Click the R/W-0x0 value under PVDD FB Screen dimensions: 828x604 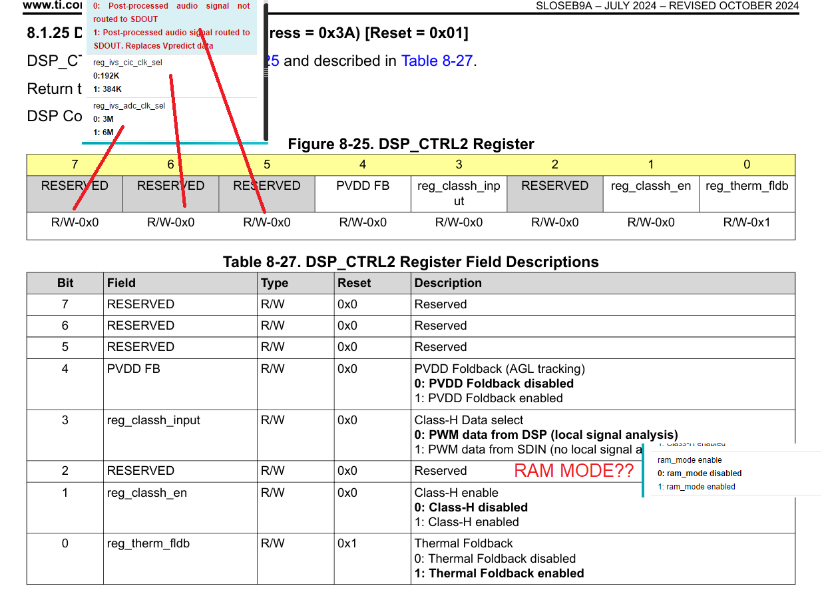coord(363,222)
